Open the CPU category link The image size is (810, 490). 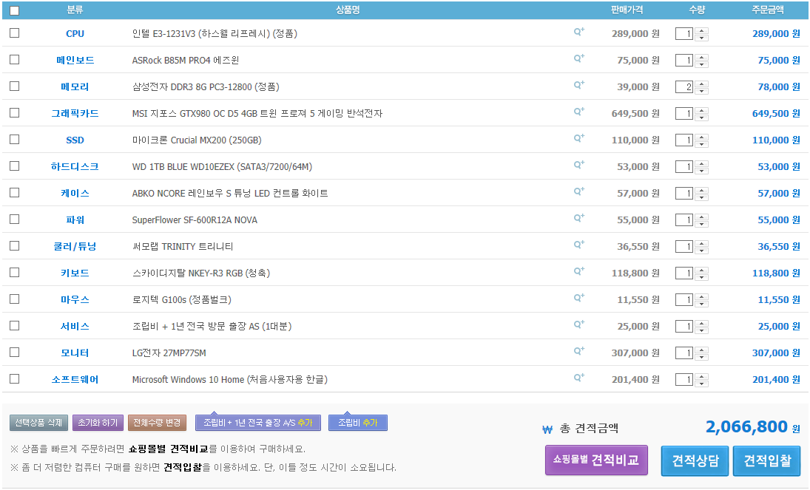click(x=75, y=33)
